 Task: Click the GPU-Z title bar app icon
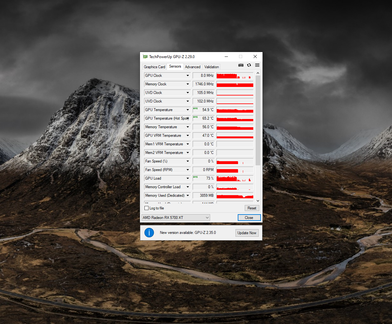tap(145, 57)
